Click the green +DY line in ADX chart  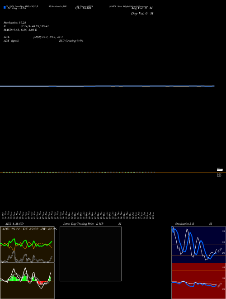[26, 244]
